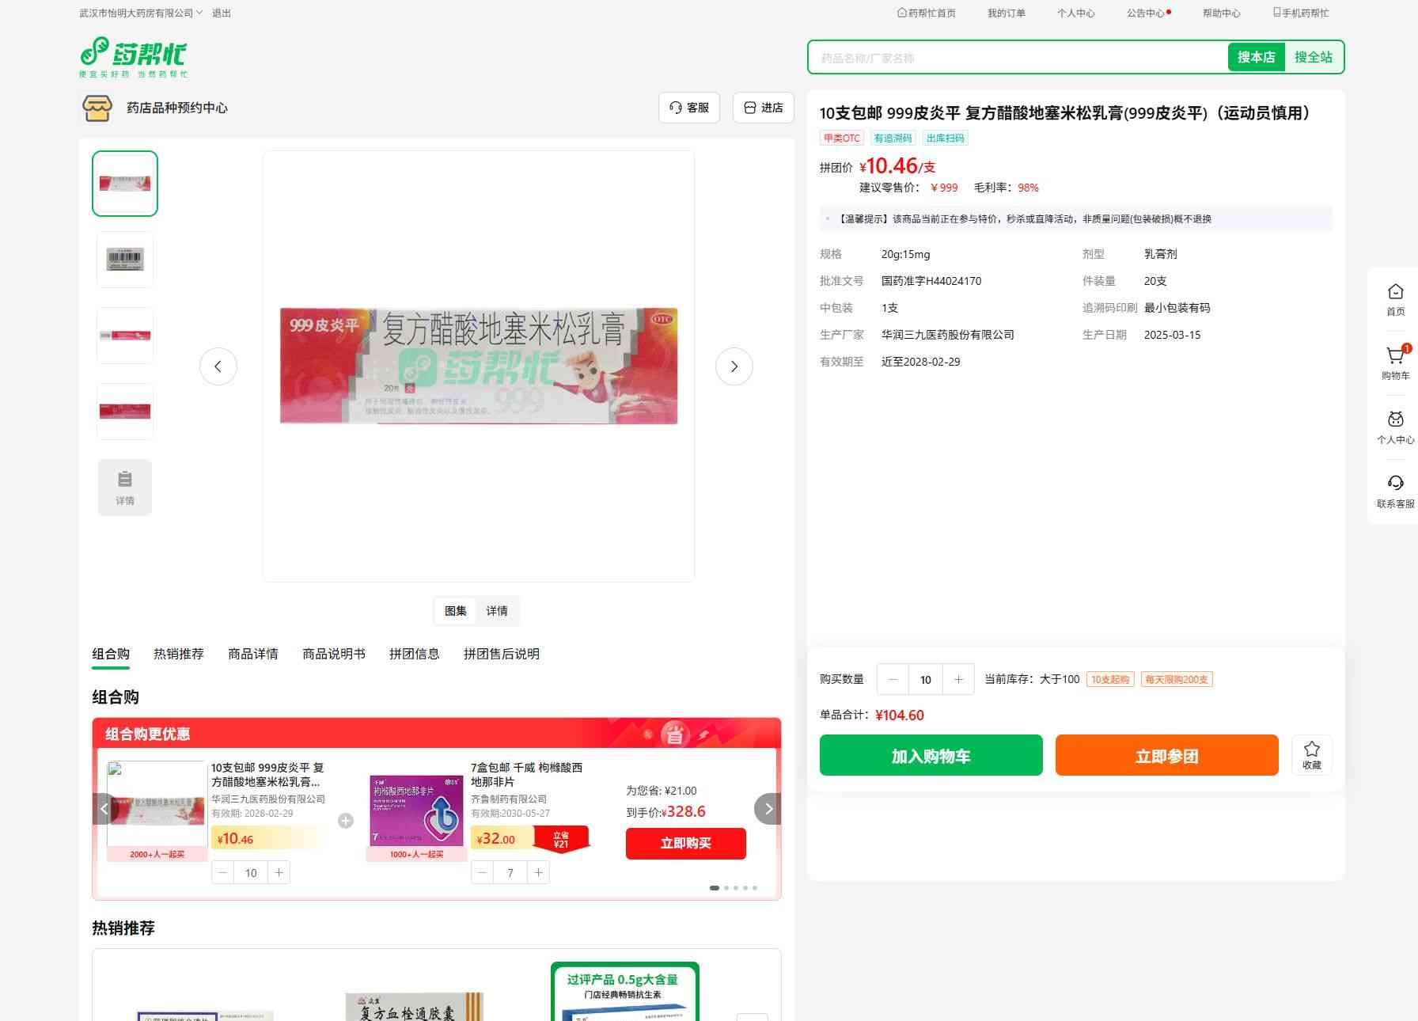Viewport: 1418px width, 1021px height.
Task: Add product to favorites with star icon
Action: [x=1311, y=754]
